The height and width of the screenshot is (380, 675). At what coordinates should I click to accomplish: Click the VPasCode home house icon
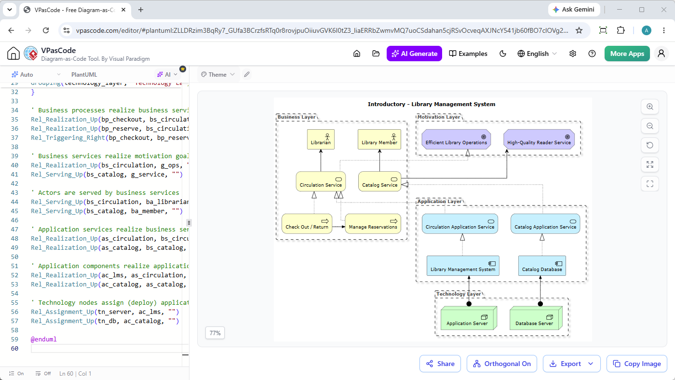pyautogui.click(x=13, y=54)
